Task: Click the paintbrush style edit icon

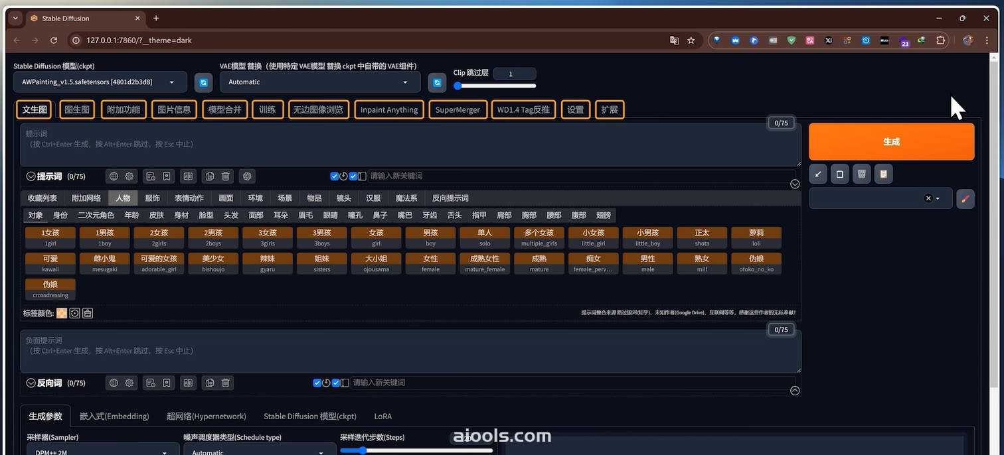Action: [x=965, y=198]
